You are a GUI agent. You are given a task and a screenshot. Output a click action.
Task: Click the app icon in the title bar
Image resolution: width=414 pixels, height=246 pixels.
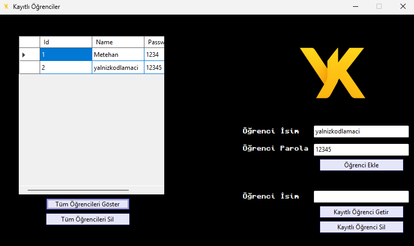6,6
